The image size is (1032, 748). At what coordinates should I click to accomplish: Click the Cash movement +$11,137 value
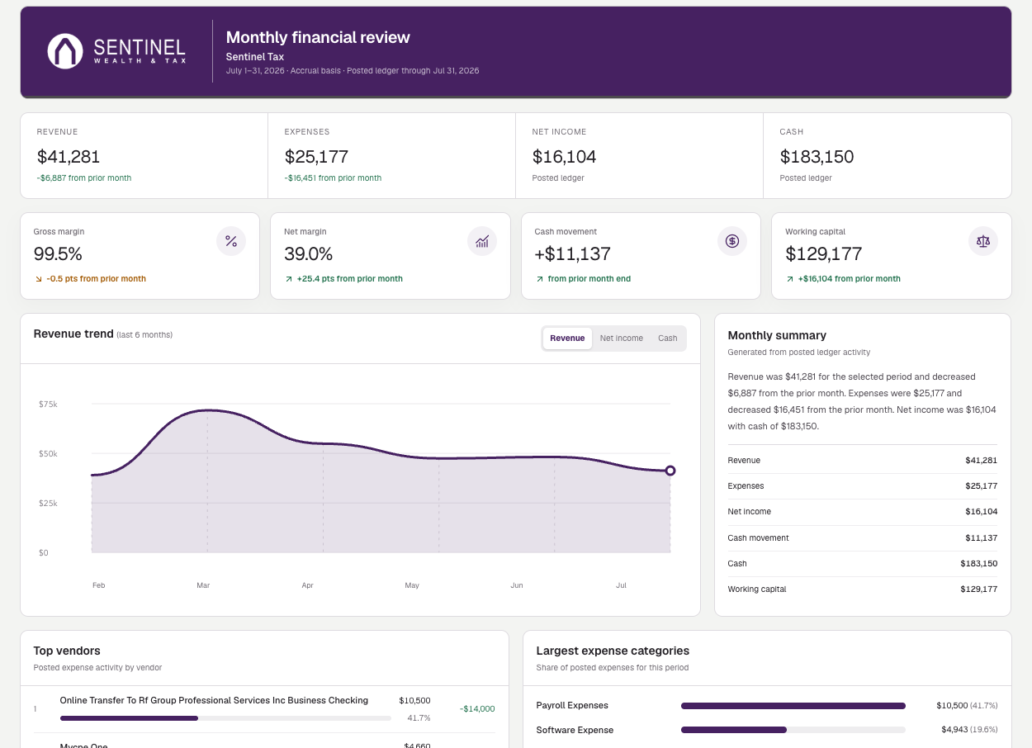coord(573,254)
